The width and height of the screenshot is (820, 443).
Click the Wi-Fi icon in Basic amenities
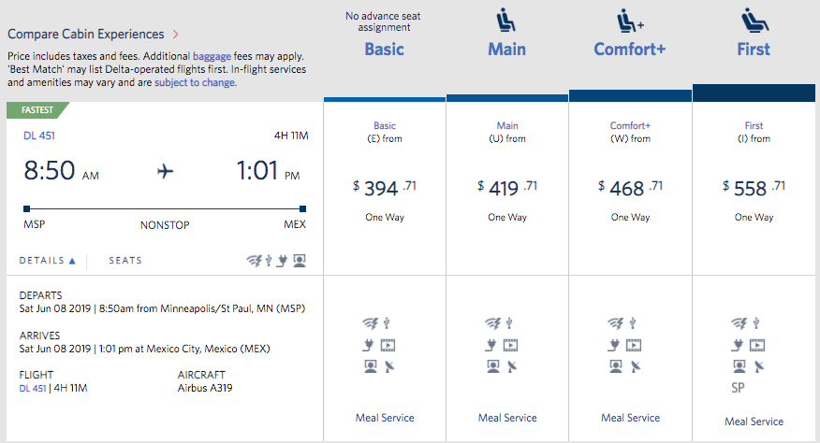[x=369, y=322]
